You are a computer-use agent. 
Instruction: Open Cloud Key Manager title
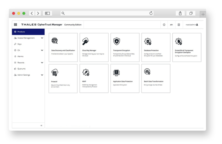click(89, 50)
